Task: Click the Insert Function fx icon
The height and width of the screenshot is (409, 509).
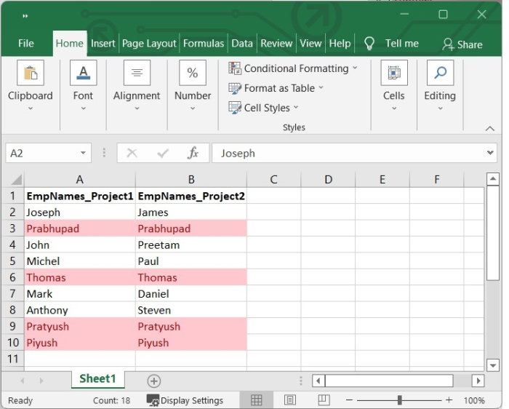Action: click(193, 154)
